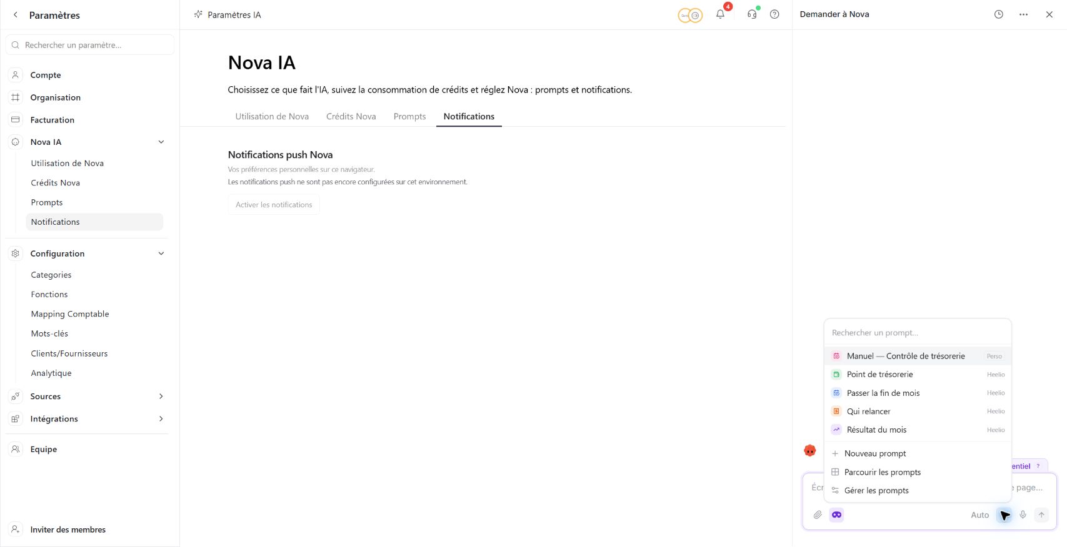
Task: Click the question mark on the purple tag
Action: pos(1038,466)
